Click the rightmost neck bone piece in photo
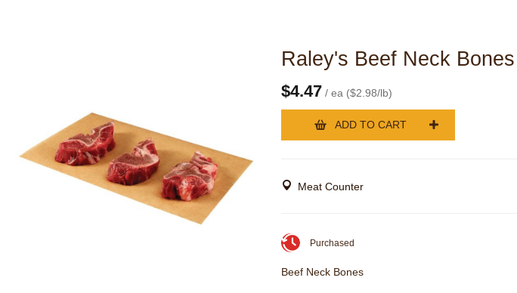The image size is (517, 293). pos(190,176)
